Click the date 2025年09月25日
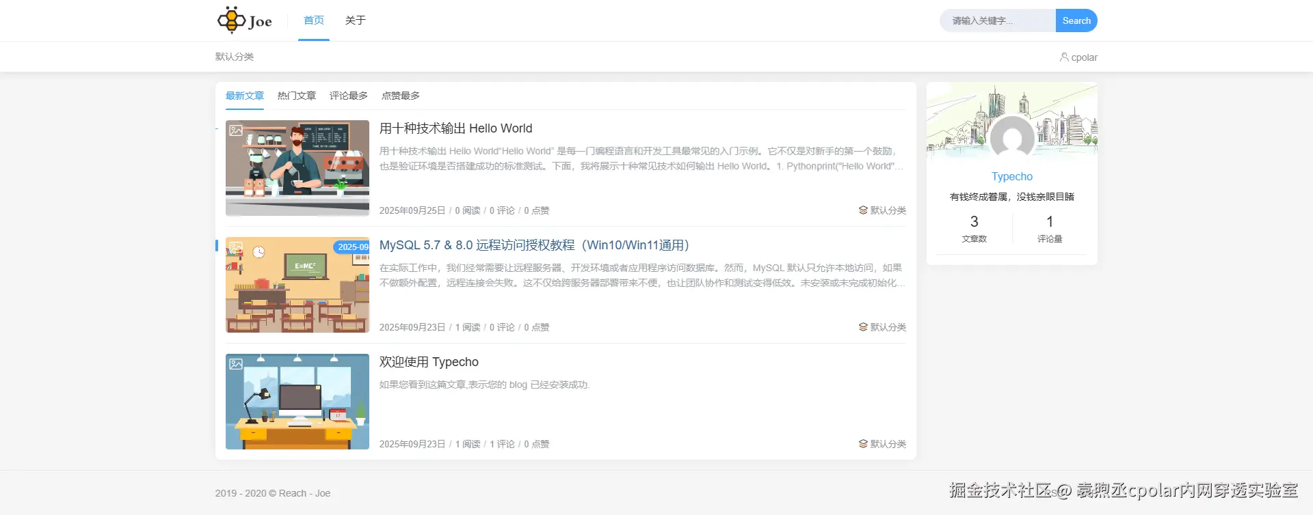The height and width of the screenshot is (515, 1313). tap(412, 210)
